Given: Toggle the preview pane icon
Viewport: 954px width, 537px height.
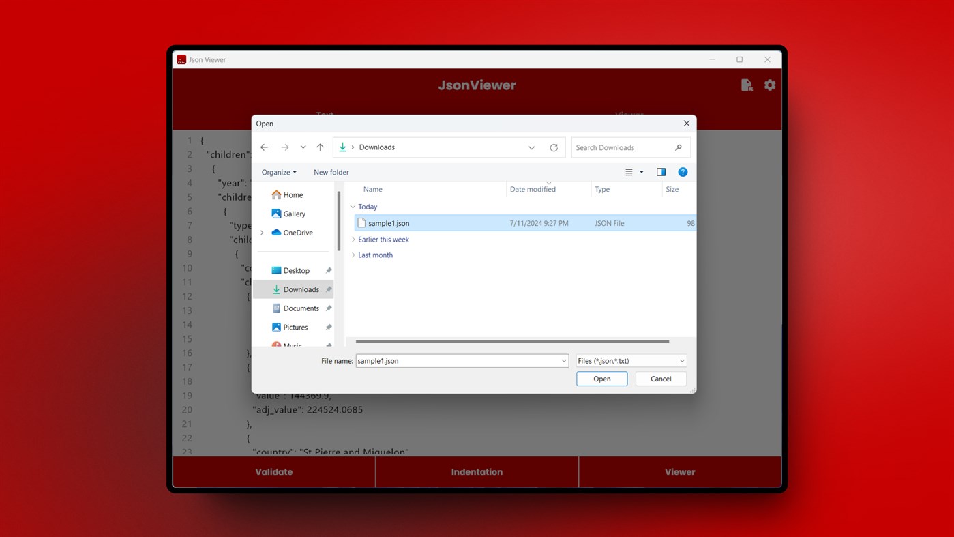Looking at the screenshot, I should click(x=661, y=172).
